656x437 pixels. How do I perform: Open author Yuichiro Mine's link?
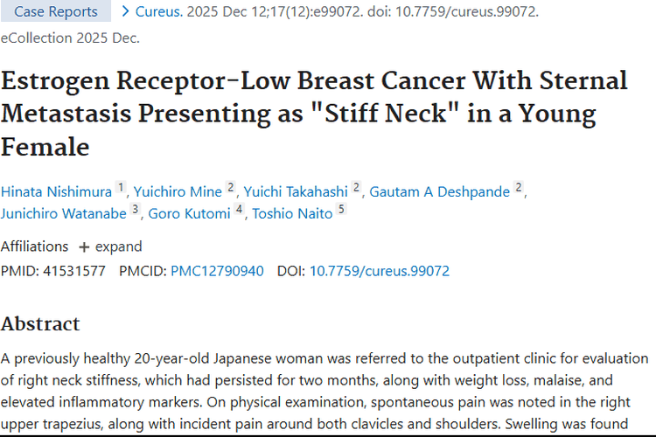click(178, 191)
